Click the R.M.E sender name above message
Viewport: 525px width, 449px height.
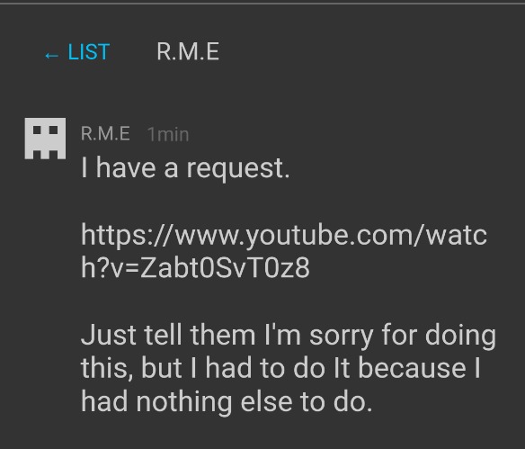[105, 134]
